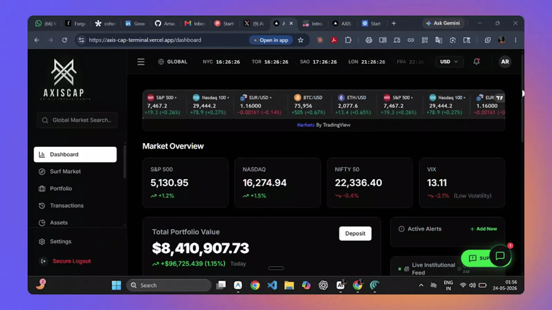
Task: Reload the current page
Action: click(x=65, y=40)
